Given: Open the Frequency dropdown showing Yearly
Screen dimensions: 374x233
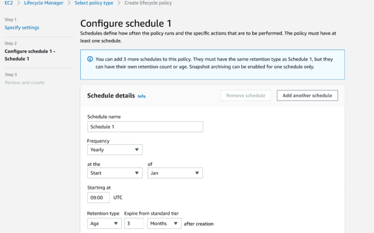Looking at the screenshot, I should pyautogui.click(x=115, y=149).
